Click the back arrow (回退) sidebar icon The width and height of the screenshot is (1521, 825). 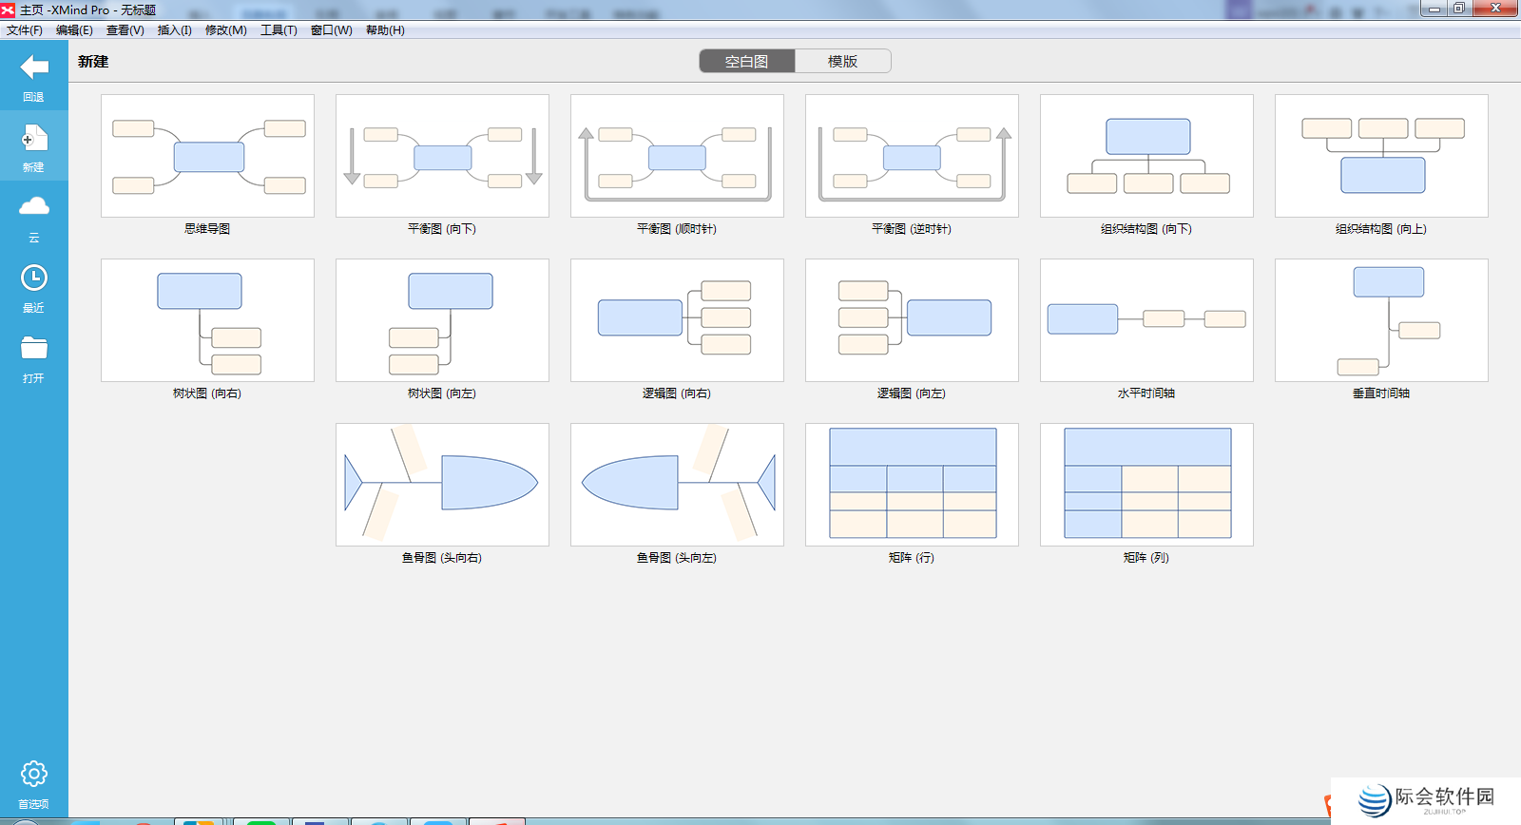[x=34, y=68]
